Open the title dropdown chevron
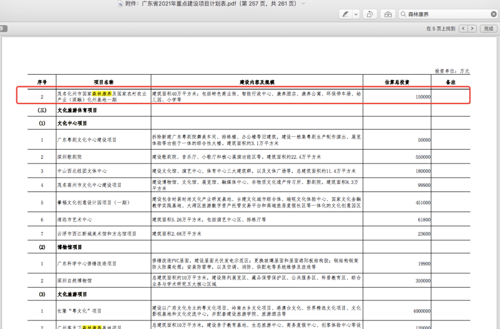This screenshot has height=329, width=500. tap(303, 4)
